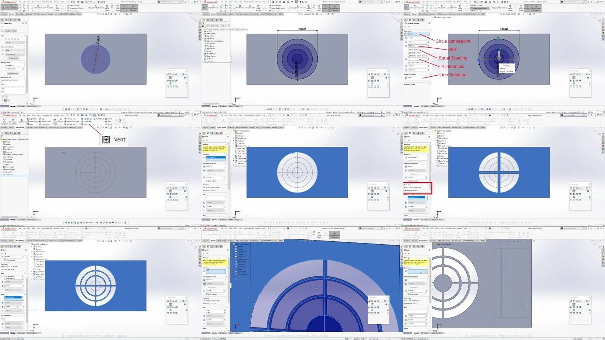Open Leaders tab in Dimension panel
The width and height of the screenshot is (605, 340).
[9, 31]
